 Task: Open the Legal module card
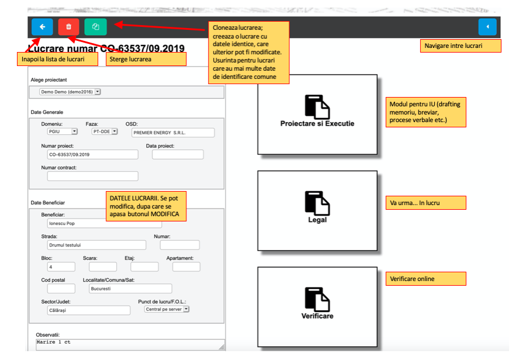[317, 211]
